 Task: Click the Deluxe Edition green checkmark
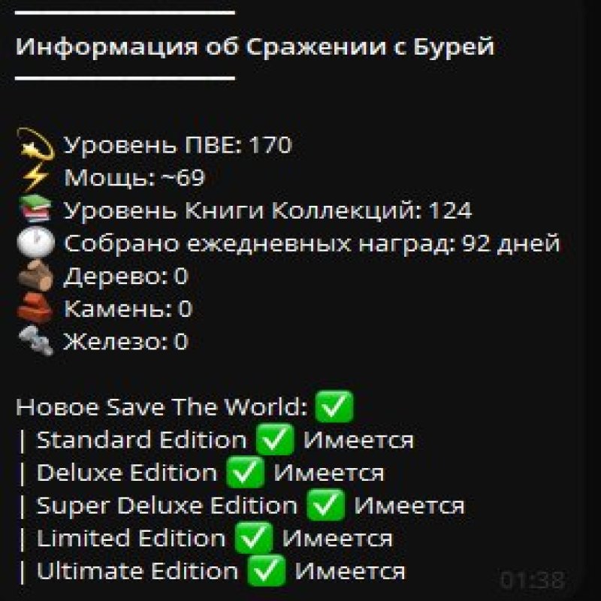246,473
